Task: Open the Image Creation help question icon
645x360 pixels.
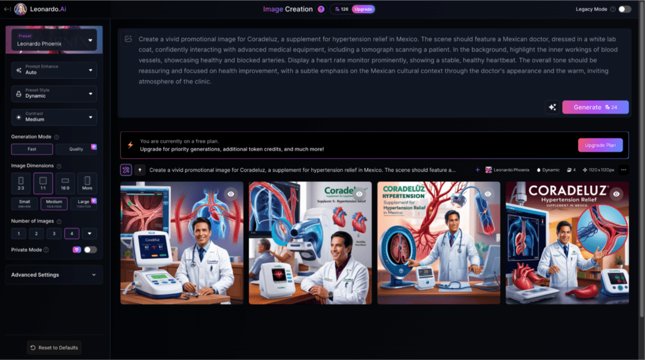Action: (321, 9)
